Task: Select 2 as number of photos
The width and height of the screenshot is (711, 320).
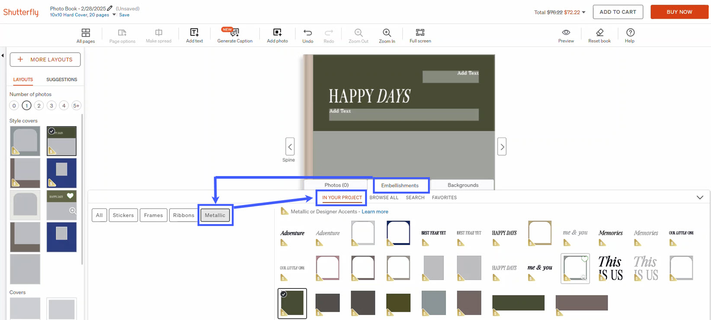Action: coord(39,106)
